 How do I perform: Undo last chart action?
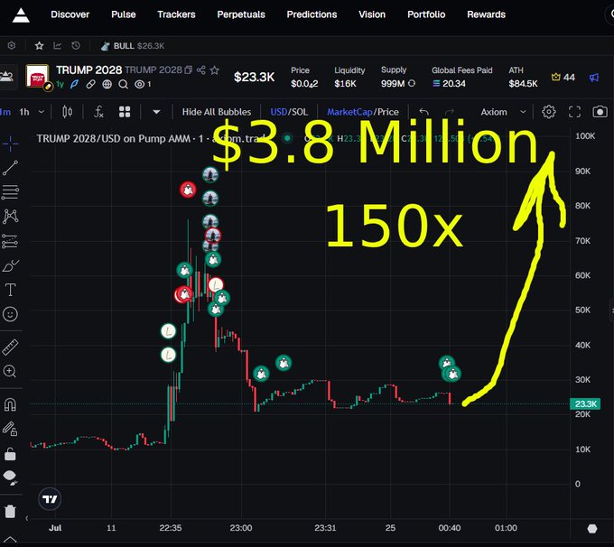423,112
